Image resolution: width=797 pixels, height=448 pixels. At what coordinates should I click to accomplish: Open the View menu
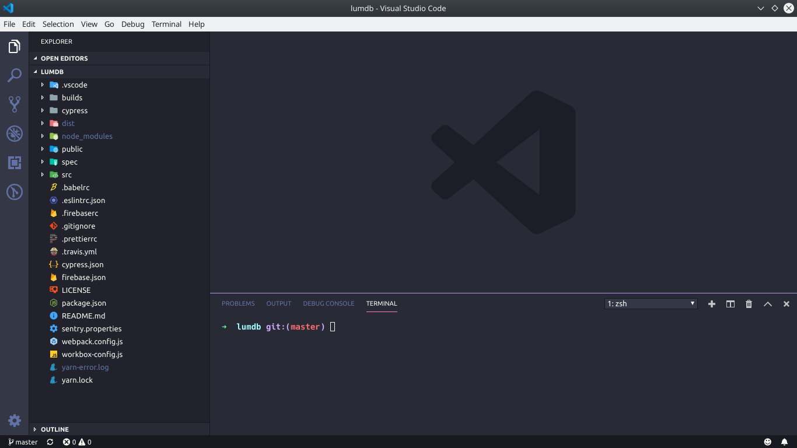point(89,24)
